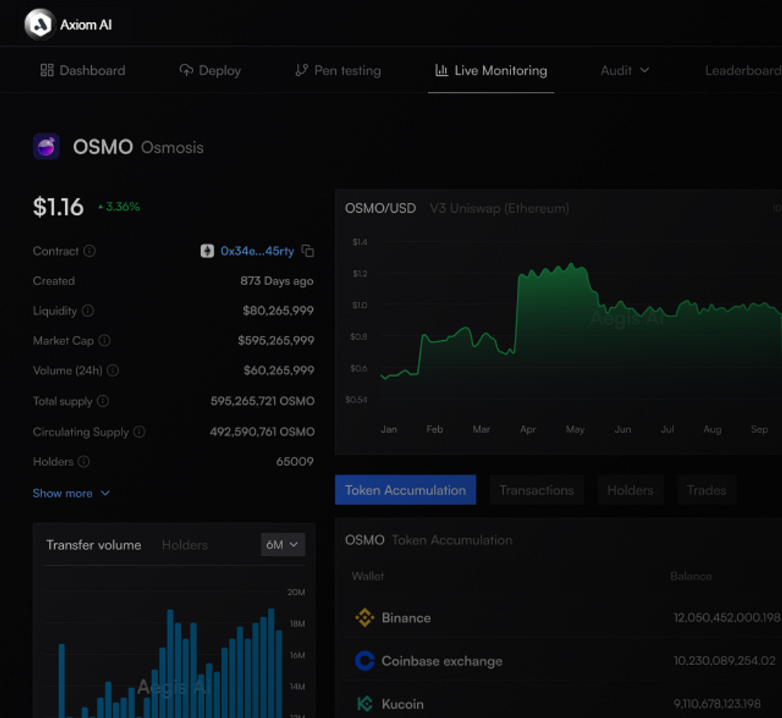
Task: Click the Live Monitoring chart icon
Action: (442, 70)
